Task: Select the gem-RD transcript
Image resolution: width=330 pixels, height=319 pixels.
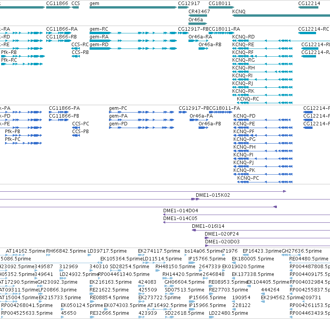Action: tap(133, 49)
